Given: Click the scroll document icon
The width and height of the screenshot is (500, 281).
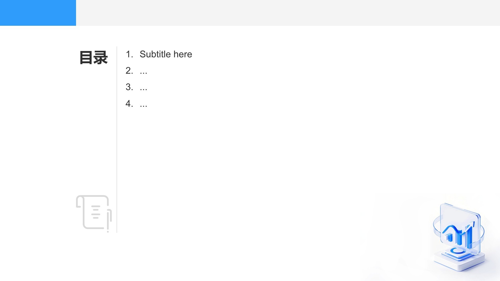Looking at the screenshot, I should pyautogui.click(x=94, y=212).
